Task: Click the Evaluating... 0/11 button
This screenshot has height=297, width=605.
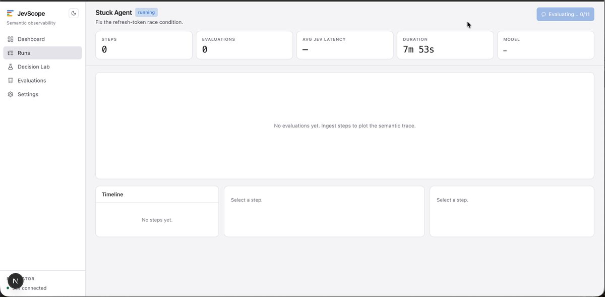Action: [x=565, y=14]
